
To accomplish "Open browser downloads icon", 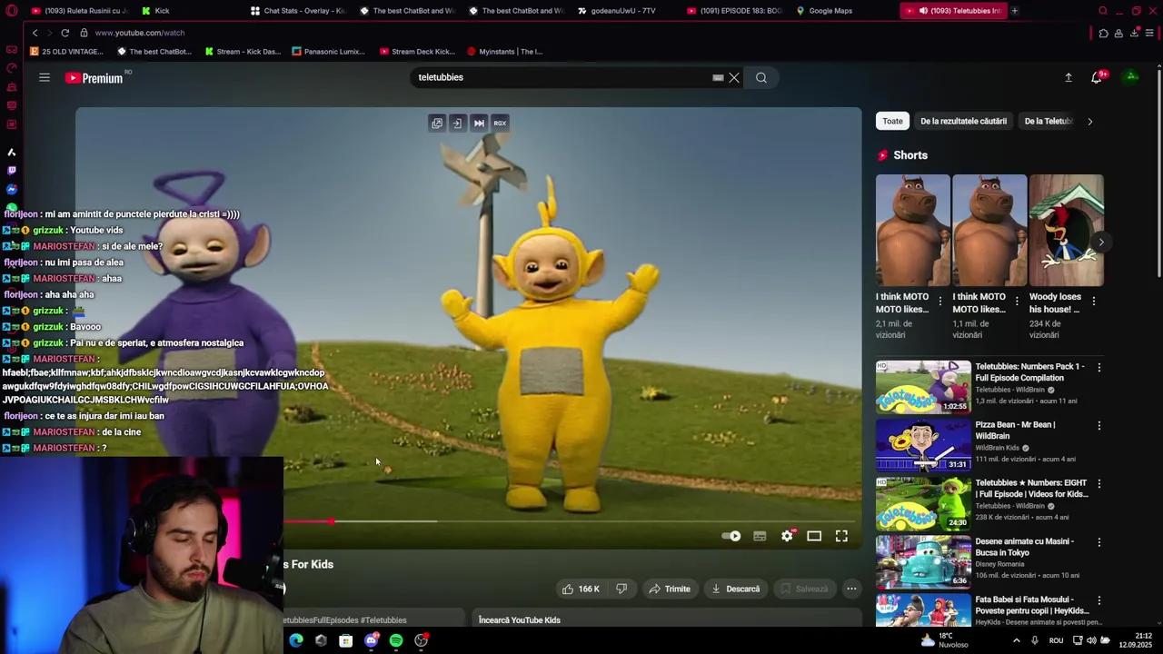I will (1134, 33).
